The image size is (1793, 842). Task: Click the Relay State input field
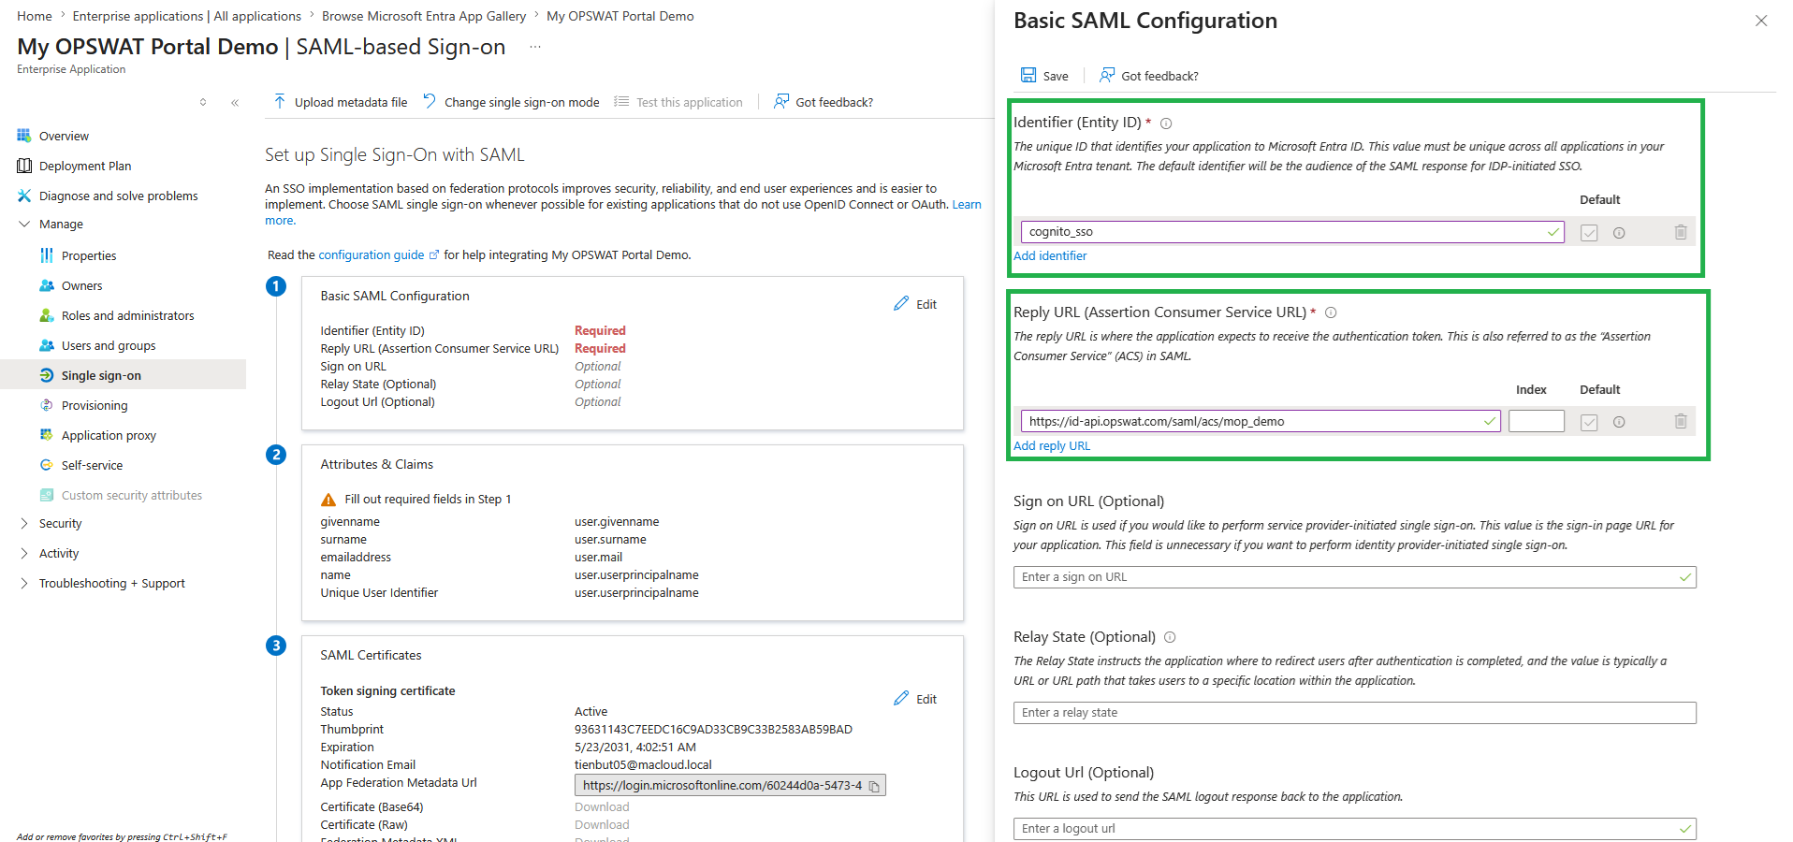tap(1355, 713)
